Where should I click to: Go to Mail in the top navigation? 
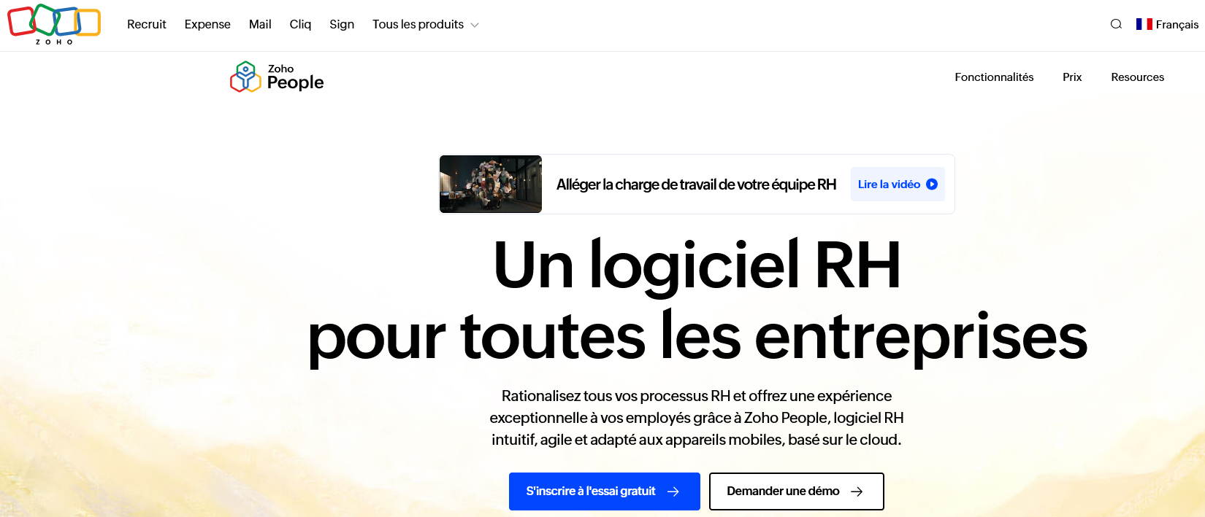point(260,24)
